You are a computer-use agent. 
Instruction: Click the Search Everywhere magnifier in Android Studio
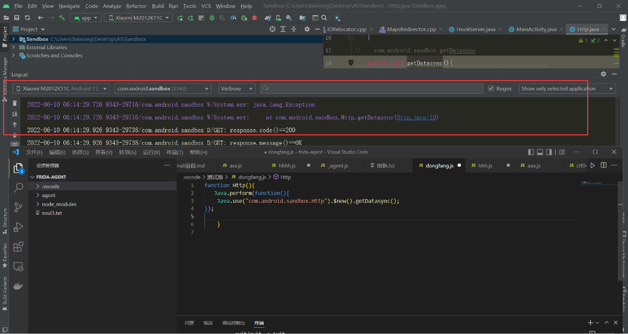coord(323,18)
